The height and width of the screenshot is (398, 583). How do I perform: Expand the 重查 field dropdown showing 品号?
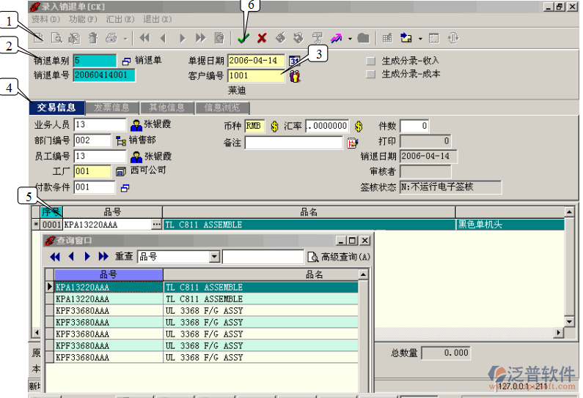click(214, 257)
